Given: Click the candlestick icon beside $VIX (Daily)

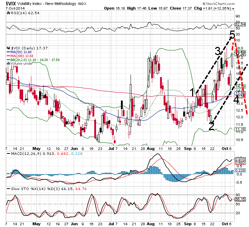Looking at the screenshot, I should tap(8, 48).
